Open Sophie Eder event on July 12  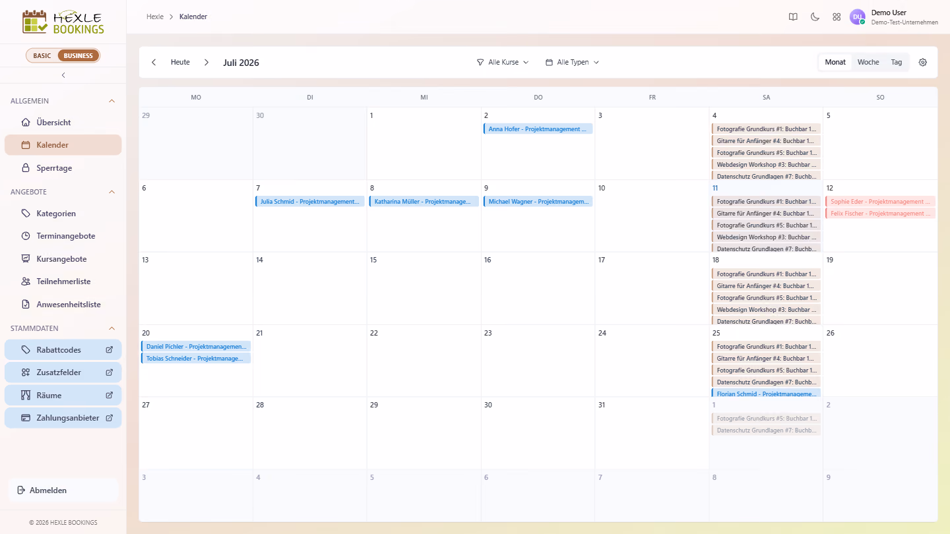coord(880,202)
